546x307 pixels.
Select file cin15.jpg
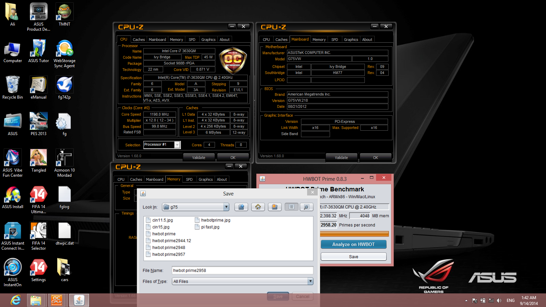158,227
